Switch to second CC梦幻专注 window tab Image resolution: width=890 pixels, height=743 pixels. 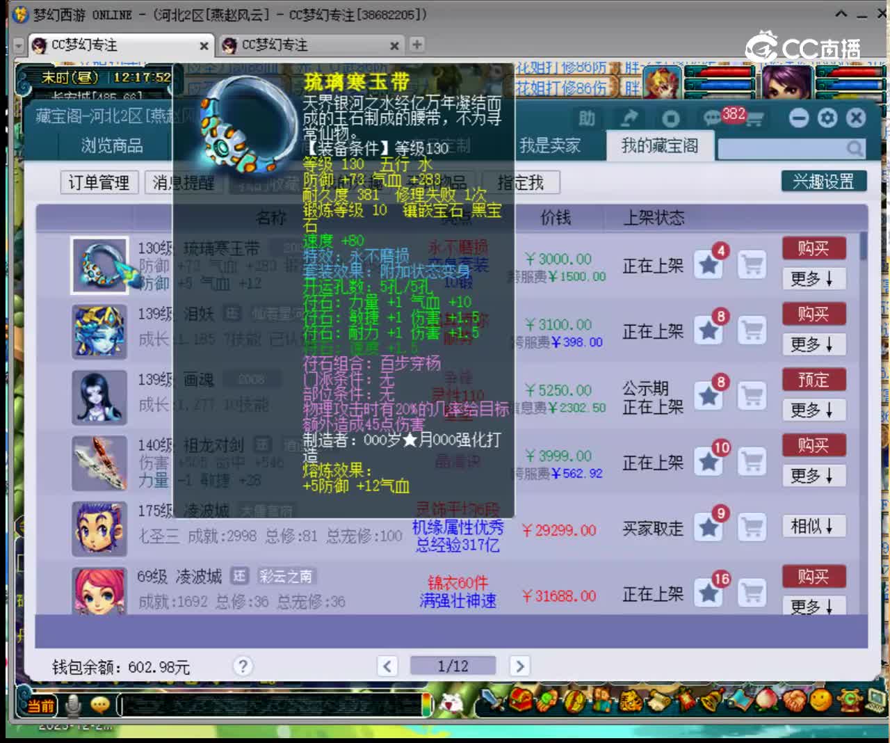click(x=310, y=45)
